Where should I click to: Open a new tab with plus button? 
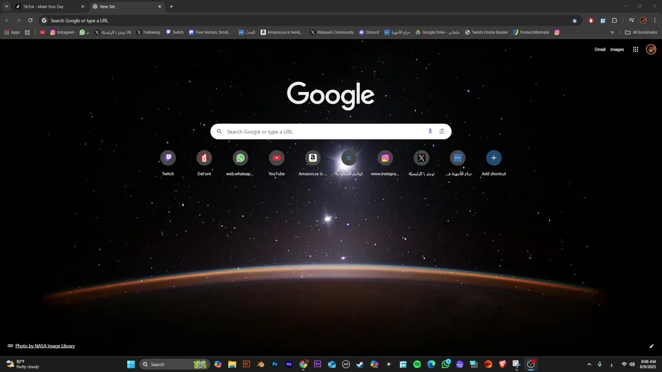(172, 7)
